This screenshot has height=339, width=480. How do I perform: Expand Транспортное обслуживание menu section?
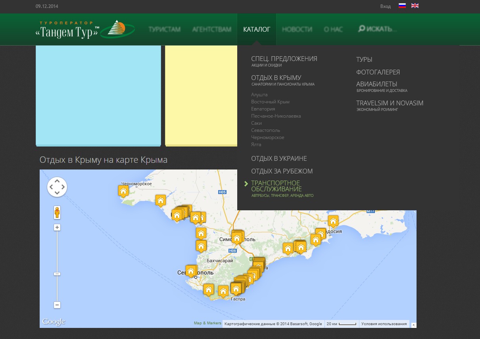(276, 186)
